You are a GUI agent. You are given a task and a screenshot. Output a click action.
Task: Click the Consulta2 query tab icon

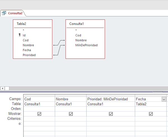4,13
